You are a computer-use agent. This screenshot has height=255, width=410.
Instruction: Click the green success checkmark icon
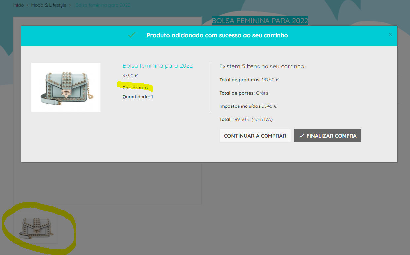132,35
